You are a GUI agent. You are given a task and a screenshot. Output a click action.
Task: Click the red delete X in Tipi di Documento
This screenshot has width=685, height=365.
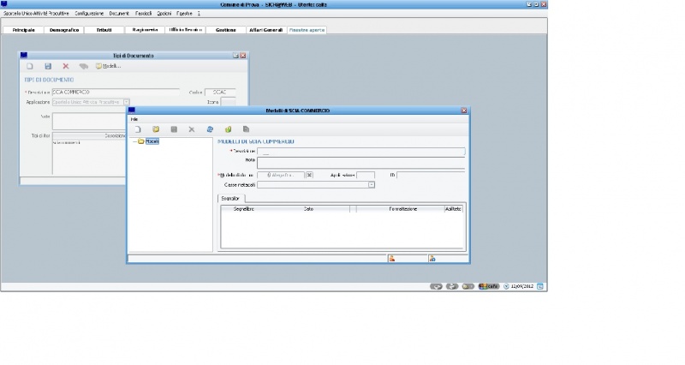coord(66,66)
